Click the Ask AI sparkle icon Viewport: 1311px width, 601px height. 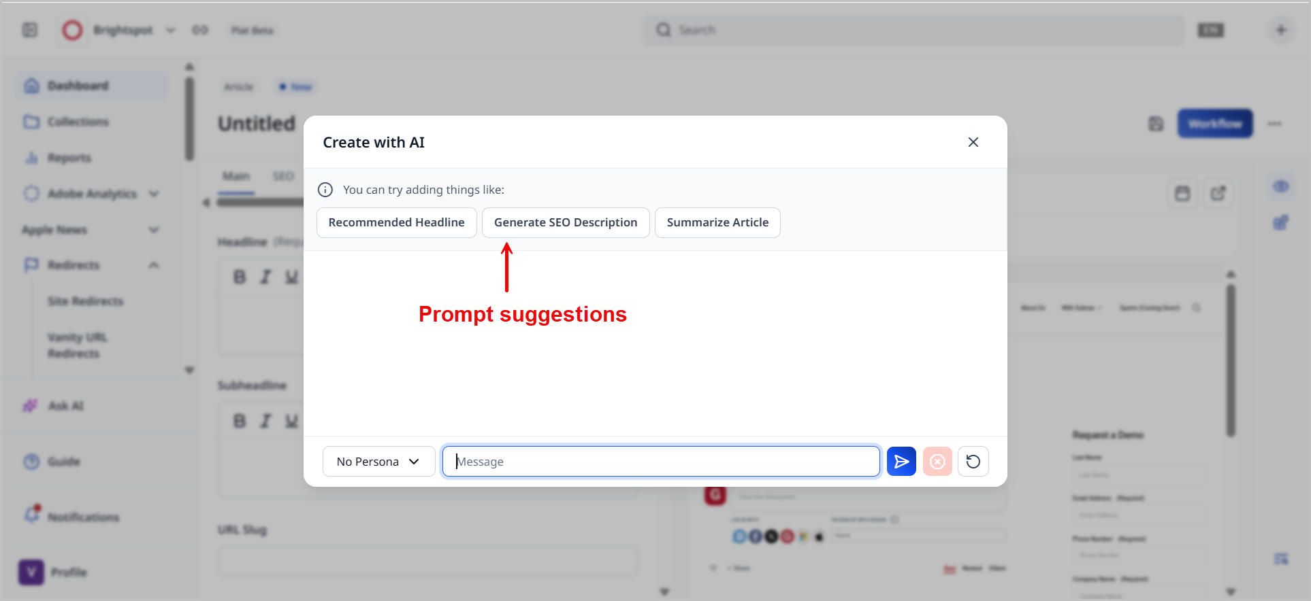(x=31, y=406)
